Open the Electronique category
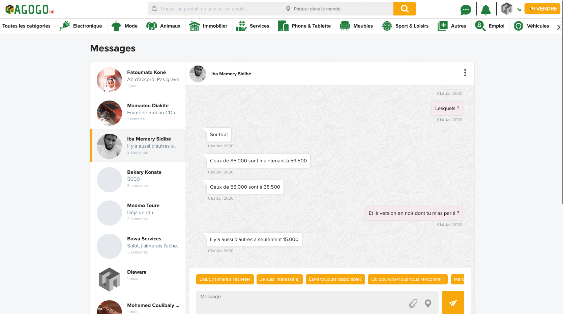 tap(81, 26)
